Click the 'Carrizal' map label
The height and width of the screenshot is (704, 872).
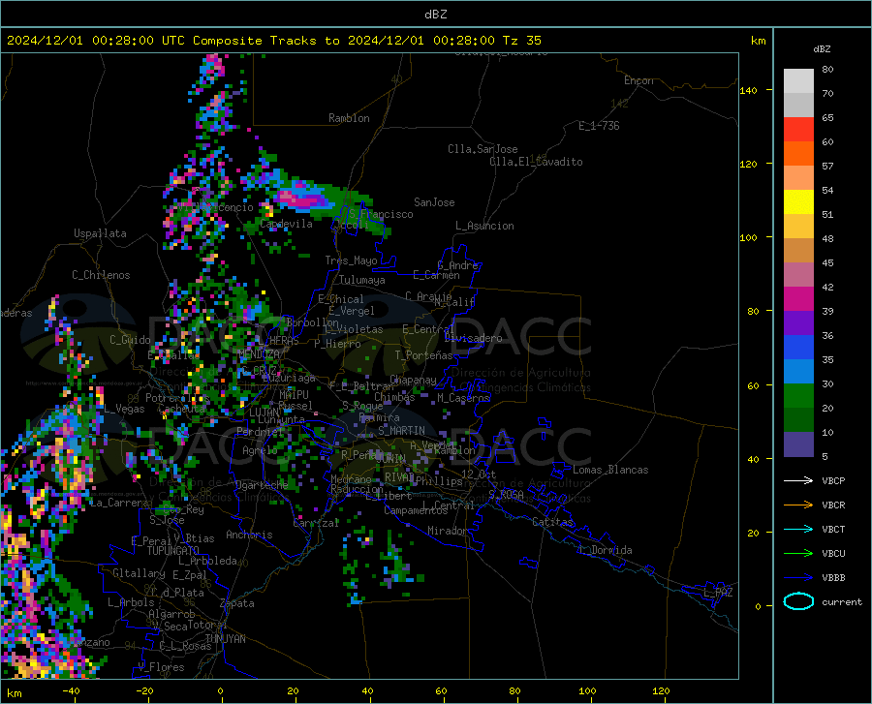point(316,523)
